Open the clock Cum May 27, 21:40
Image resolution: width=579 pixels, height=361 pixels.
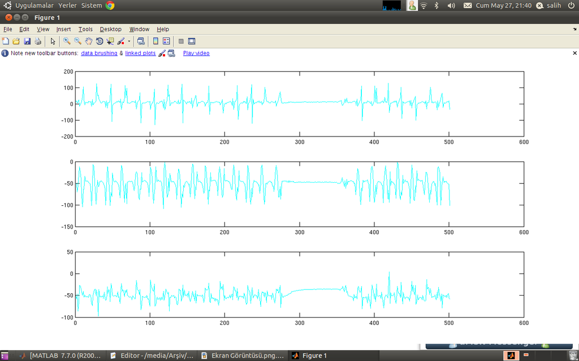pyautogui.click(x=504, y=6)
